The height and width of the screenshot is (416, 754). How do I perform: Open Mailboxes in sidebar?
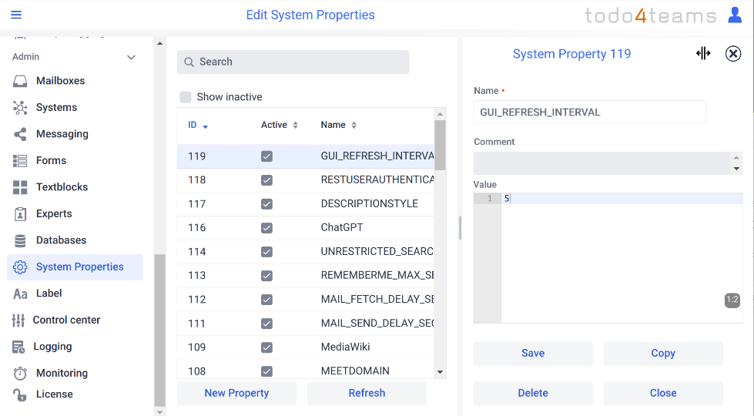(61, 81)
